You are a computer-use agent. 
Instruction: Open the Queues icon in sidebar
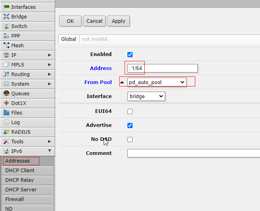click(7, 93)
